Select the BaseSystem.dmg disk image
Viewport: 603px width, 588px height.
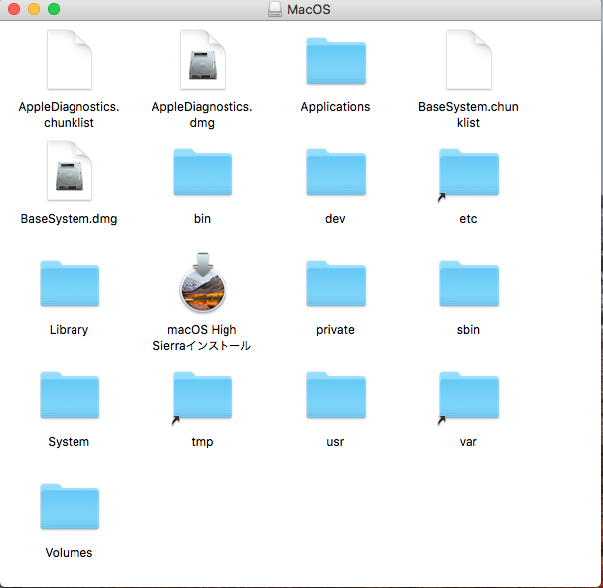tap(69, 173)
